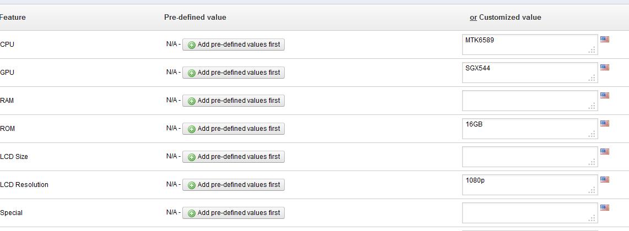Click the US flag icon beside CPU field
629x231 pixels.
point(604,40)
